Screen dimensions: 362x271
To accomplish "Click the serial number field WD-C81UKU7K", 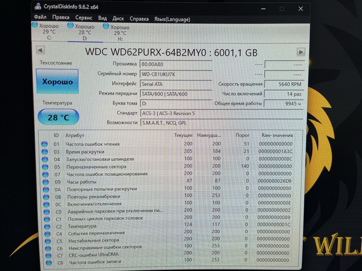I will tap(176, 74).
